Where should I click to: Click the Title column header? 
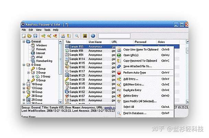point(76,42)
